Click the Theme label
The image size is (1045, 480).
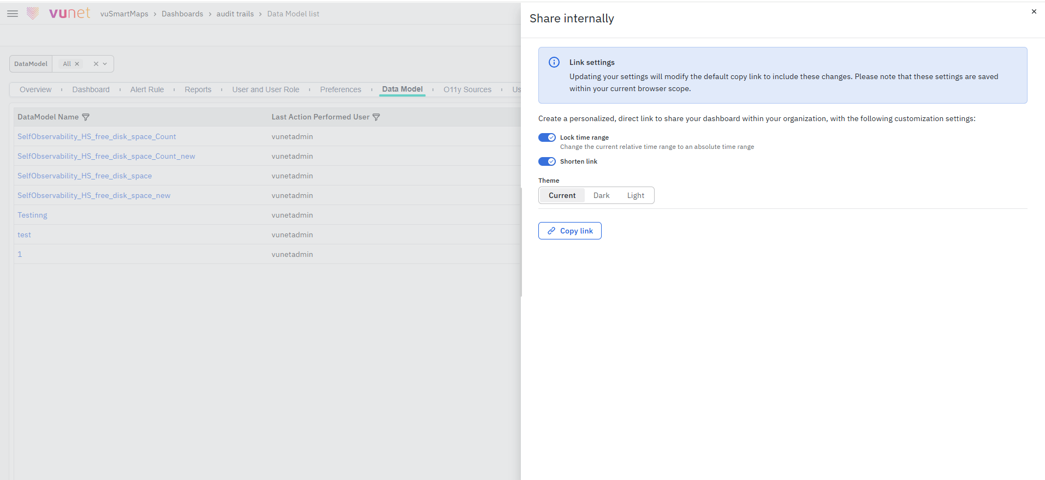549,181
